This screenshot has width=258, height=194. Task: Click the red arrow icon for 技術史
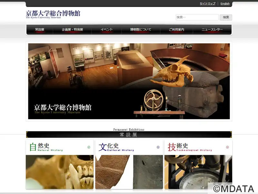[x=227, y=147]
